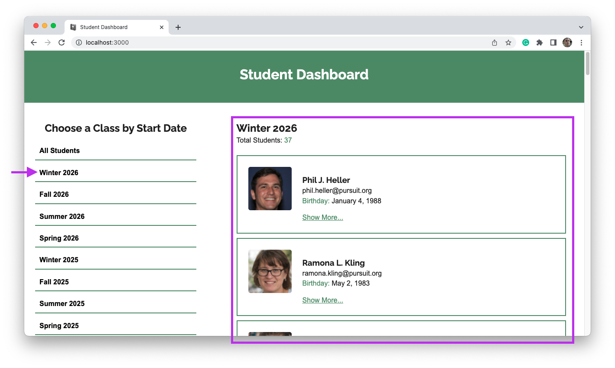615x368 pixels.
Task: Click the Choose a Class by Start Date heading
Action: (116, 128)
